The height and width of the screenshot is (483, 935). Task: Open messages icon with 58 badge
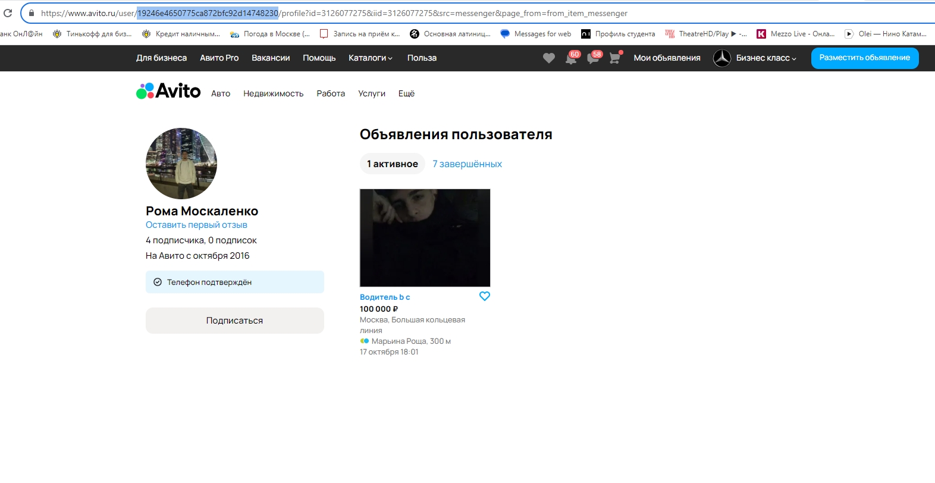pos(593,58)
